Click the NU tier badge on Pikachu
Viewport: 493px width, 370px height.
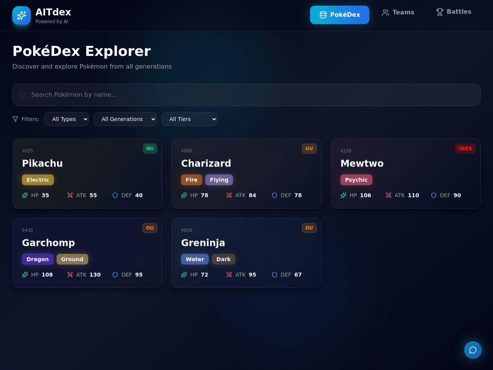pos(150,149)
